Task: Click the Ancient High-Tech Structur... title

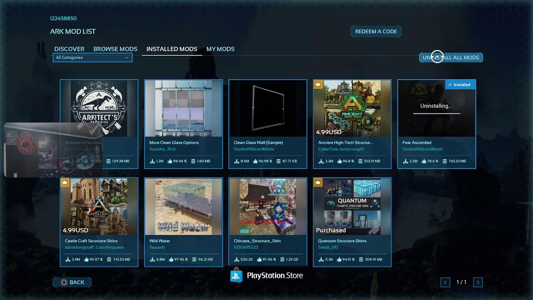Action: coord(346,142)
